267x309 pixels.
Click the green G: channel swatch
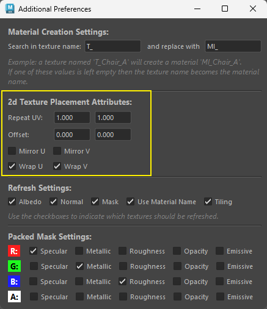coord(14,266)
